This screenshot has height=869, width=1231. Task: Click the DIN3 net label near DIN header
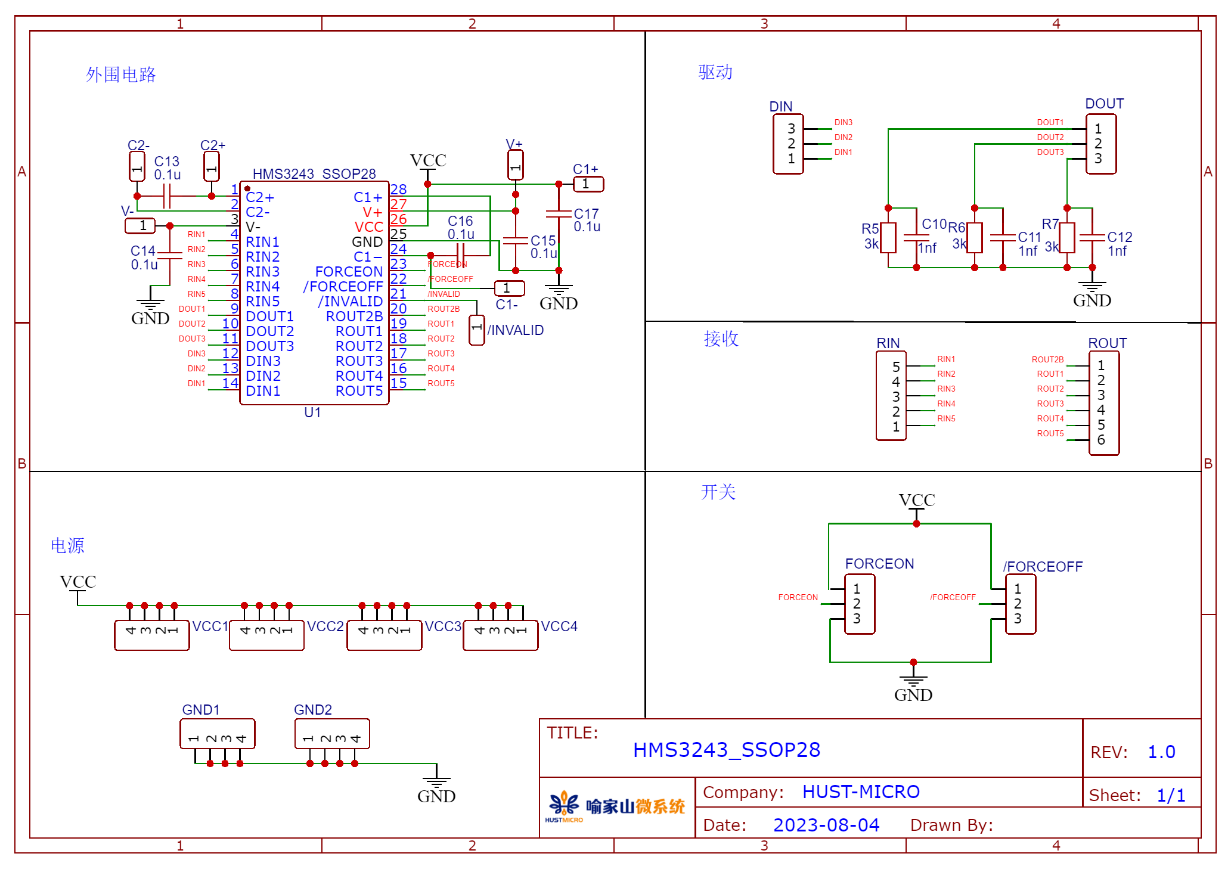pyautogui.click(x=843, y=122)
